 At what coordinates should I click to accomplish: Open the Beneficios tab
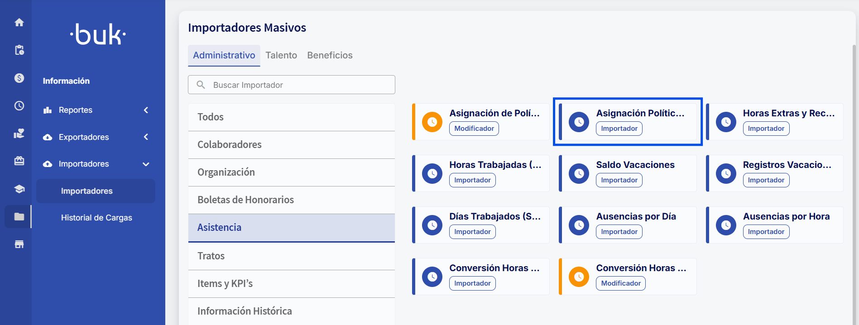[x=330, y=55]
